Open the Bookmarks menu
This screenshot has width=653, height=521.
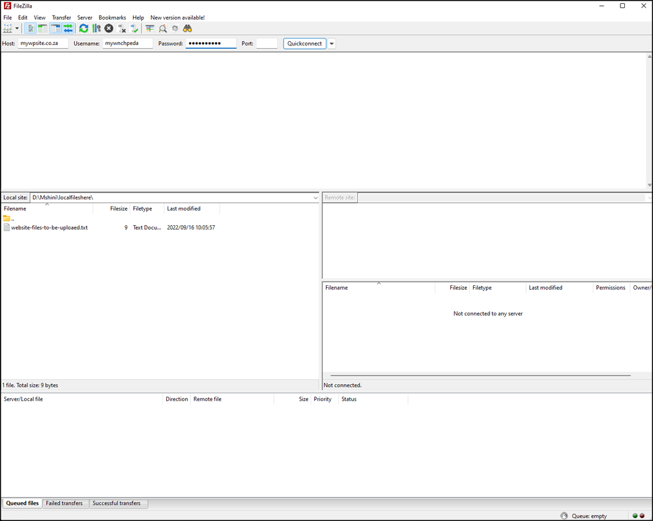pos(112,18)
